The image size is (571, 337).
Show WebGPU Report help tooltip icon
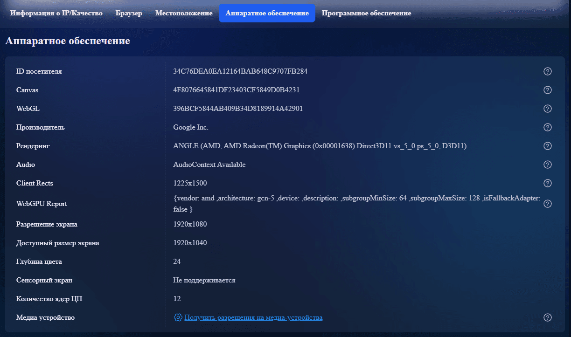(548, 204)
